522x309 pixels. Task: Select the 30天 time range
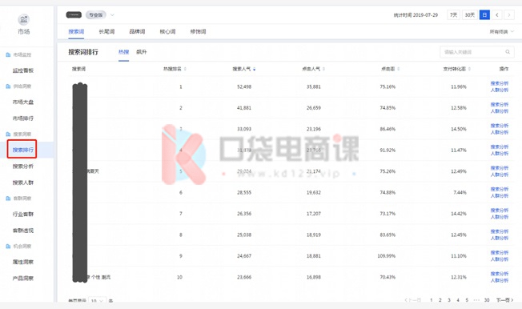(470, 15)
